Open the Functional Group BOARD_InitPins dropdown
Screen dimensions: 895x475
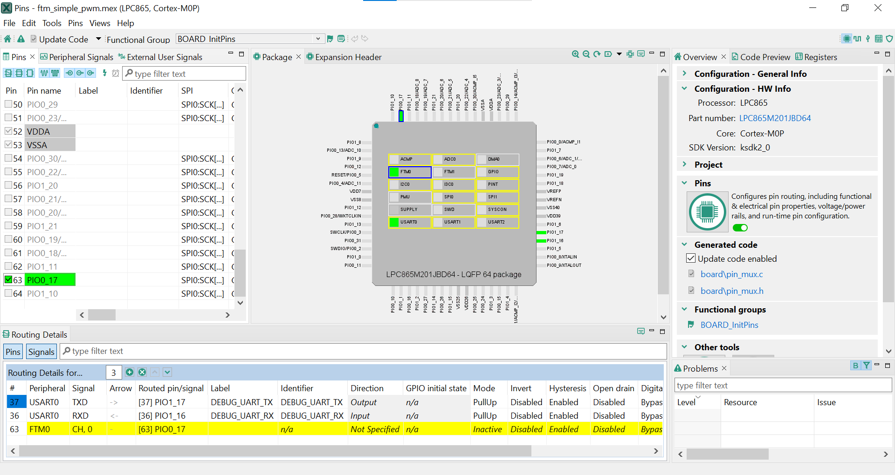tap(318, 39)
